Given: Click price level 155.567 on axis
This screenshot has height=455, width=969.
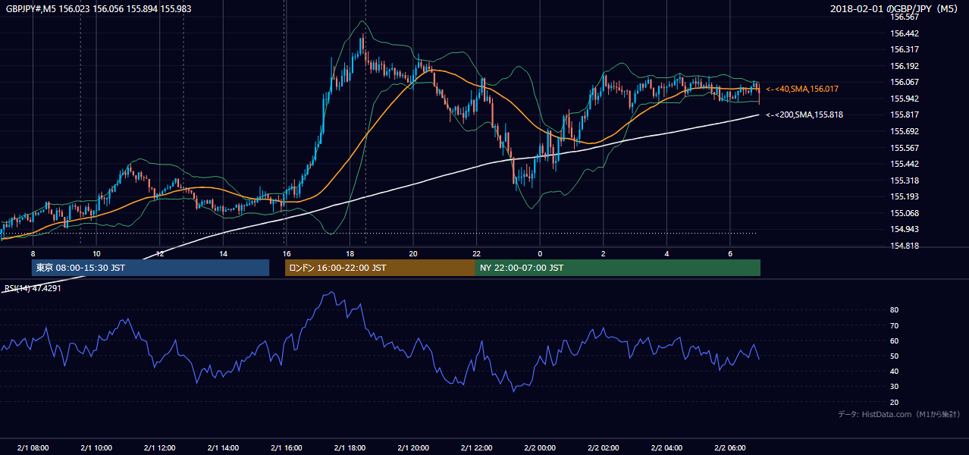Looking at the screenshot, I should click(905, 148).
